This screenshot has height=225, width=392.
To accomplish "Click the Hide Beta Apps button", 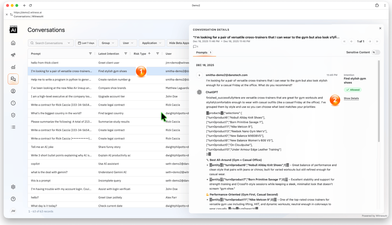I will coord(178,43).
